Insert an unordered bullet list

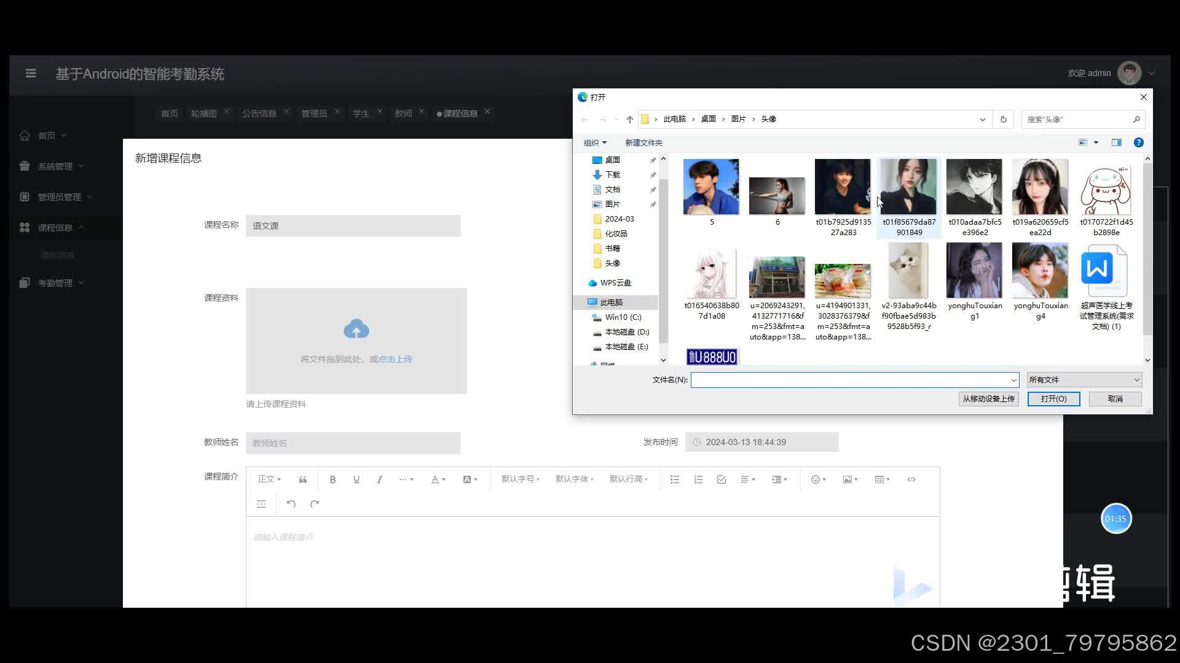click(674, 479)
